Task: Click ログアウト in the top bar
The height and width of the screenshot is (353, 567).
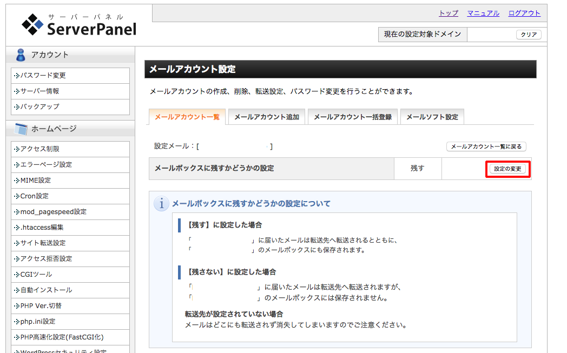Action: [x=524, y=13]
